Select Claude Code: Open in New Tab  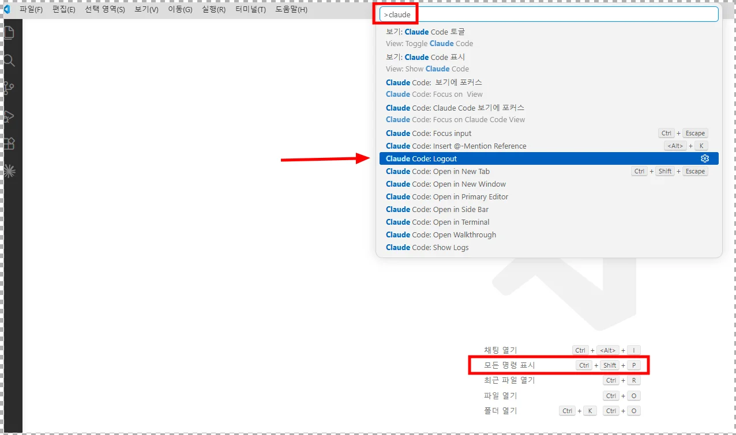[x=549, y=171]
